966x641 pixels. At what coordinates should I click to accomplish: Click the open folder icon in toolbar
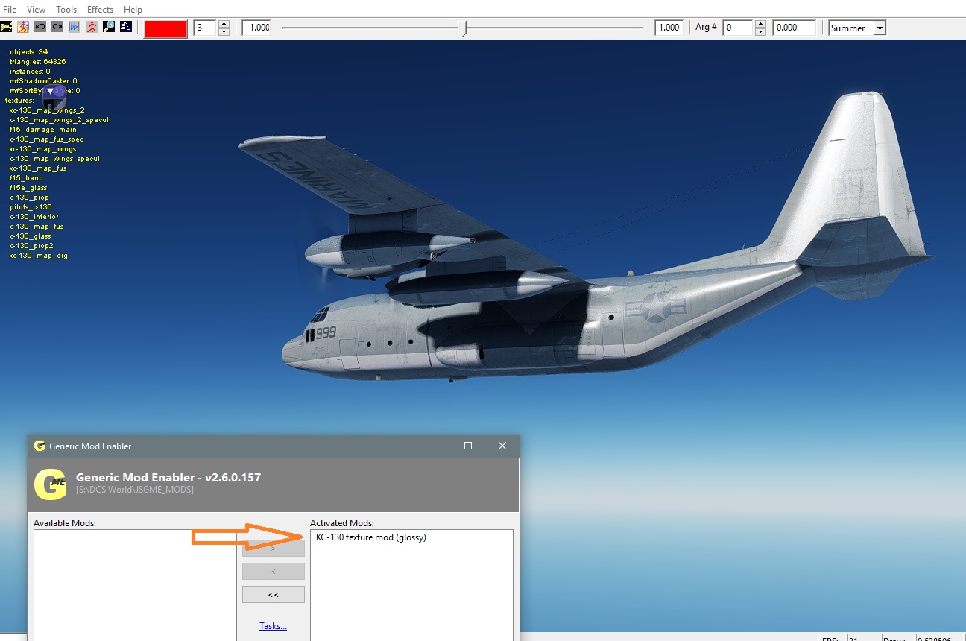[x=7, y=27]
